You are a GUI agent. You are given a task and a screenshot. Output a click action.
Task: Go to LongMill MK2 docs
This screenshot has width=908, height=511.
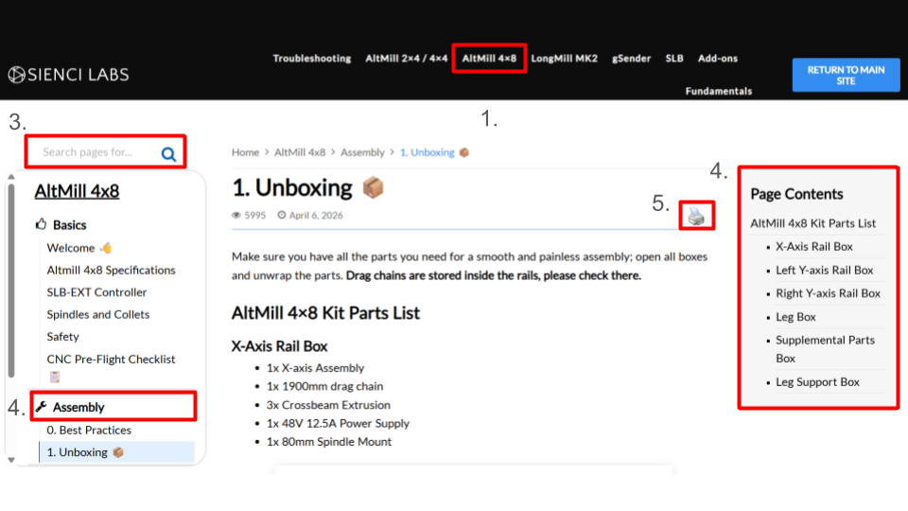coord(564,59)
